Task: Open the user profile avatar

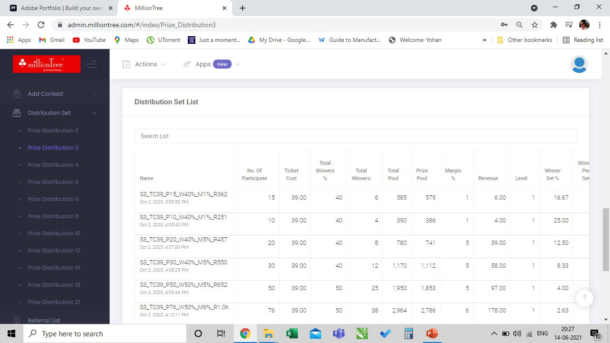Action: (x=579, y=64)
